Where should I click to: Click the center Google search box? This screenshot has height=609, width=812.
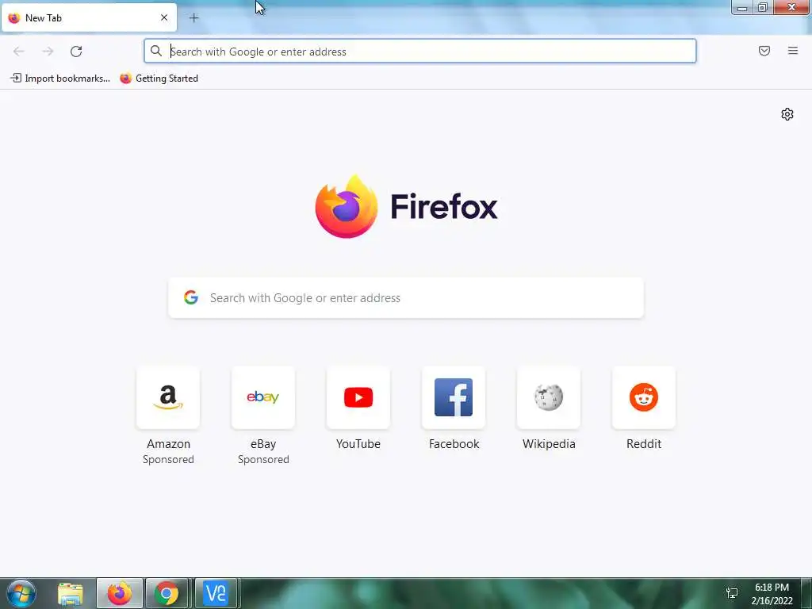[x=406, y=298]
